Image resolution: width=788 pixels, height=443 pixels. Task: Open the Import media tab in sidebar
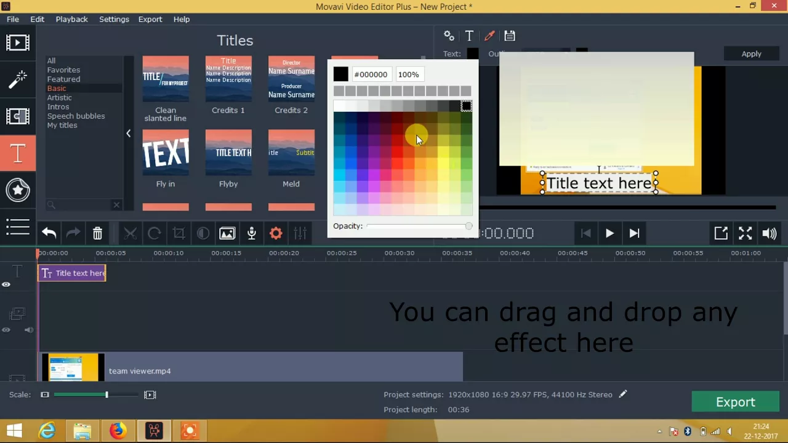(x=17, y=42)
